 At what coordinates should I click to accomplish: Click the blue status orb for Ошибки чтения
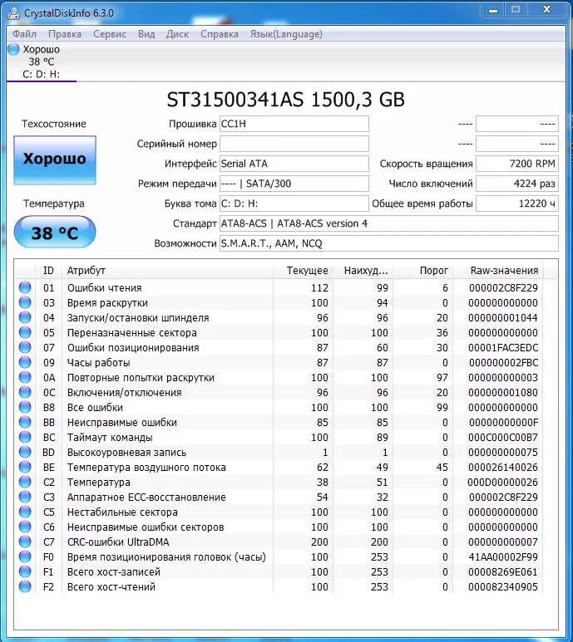25,288
